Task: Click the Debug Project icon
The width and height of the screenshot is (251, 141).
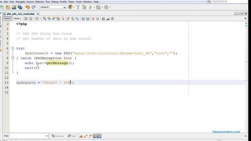Action: [x=98, y=7]
